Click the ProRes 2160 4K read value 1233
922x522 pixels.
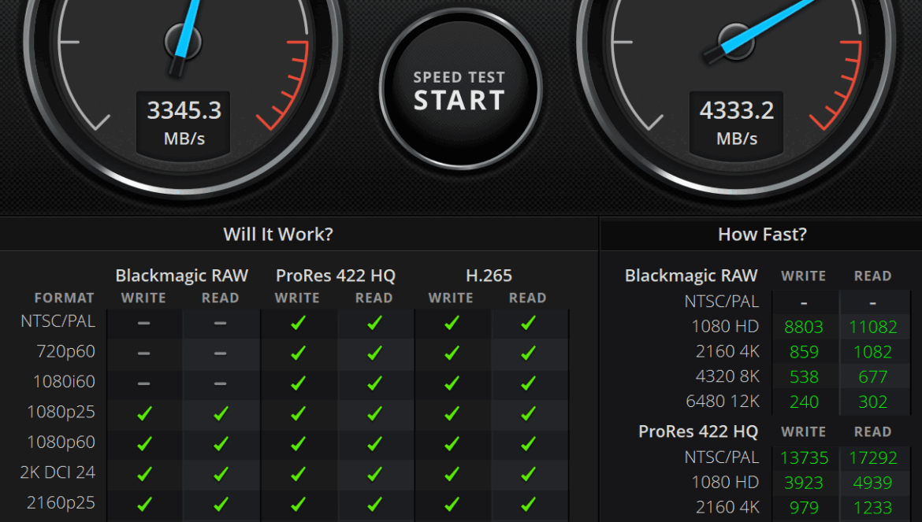click(x=872, y=508)
